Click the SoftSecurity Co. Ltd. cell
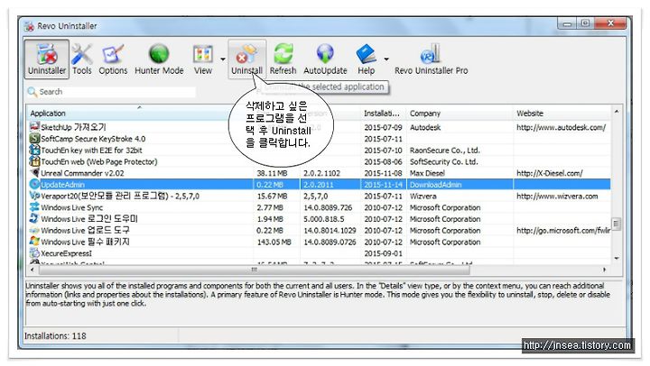Image resolution: width=650 pixels, height=366 pixels. click(443, 162)
